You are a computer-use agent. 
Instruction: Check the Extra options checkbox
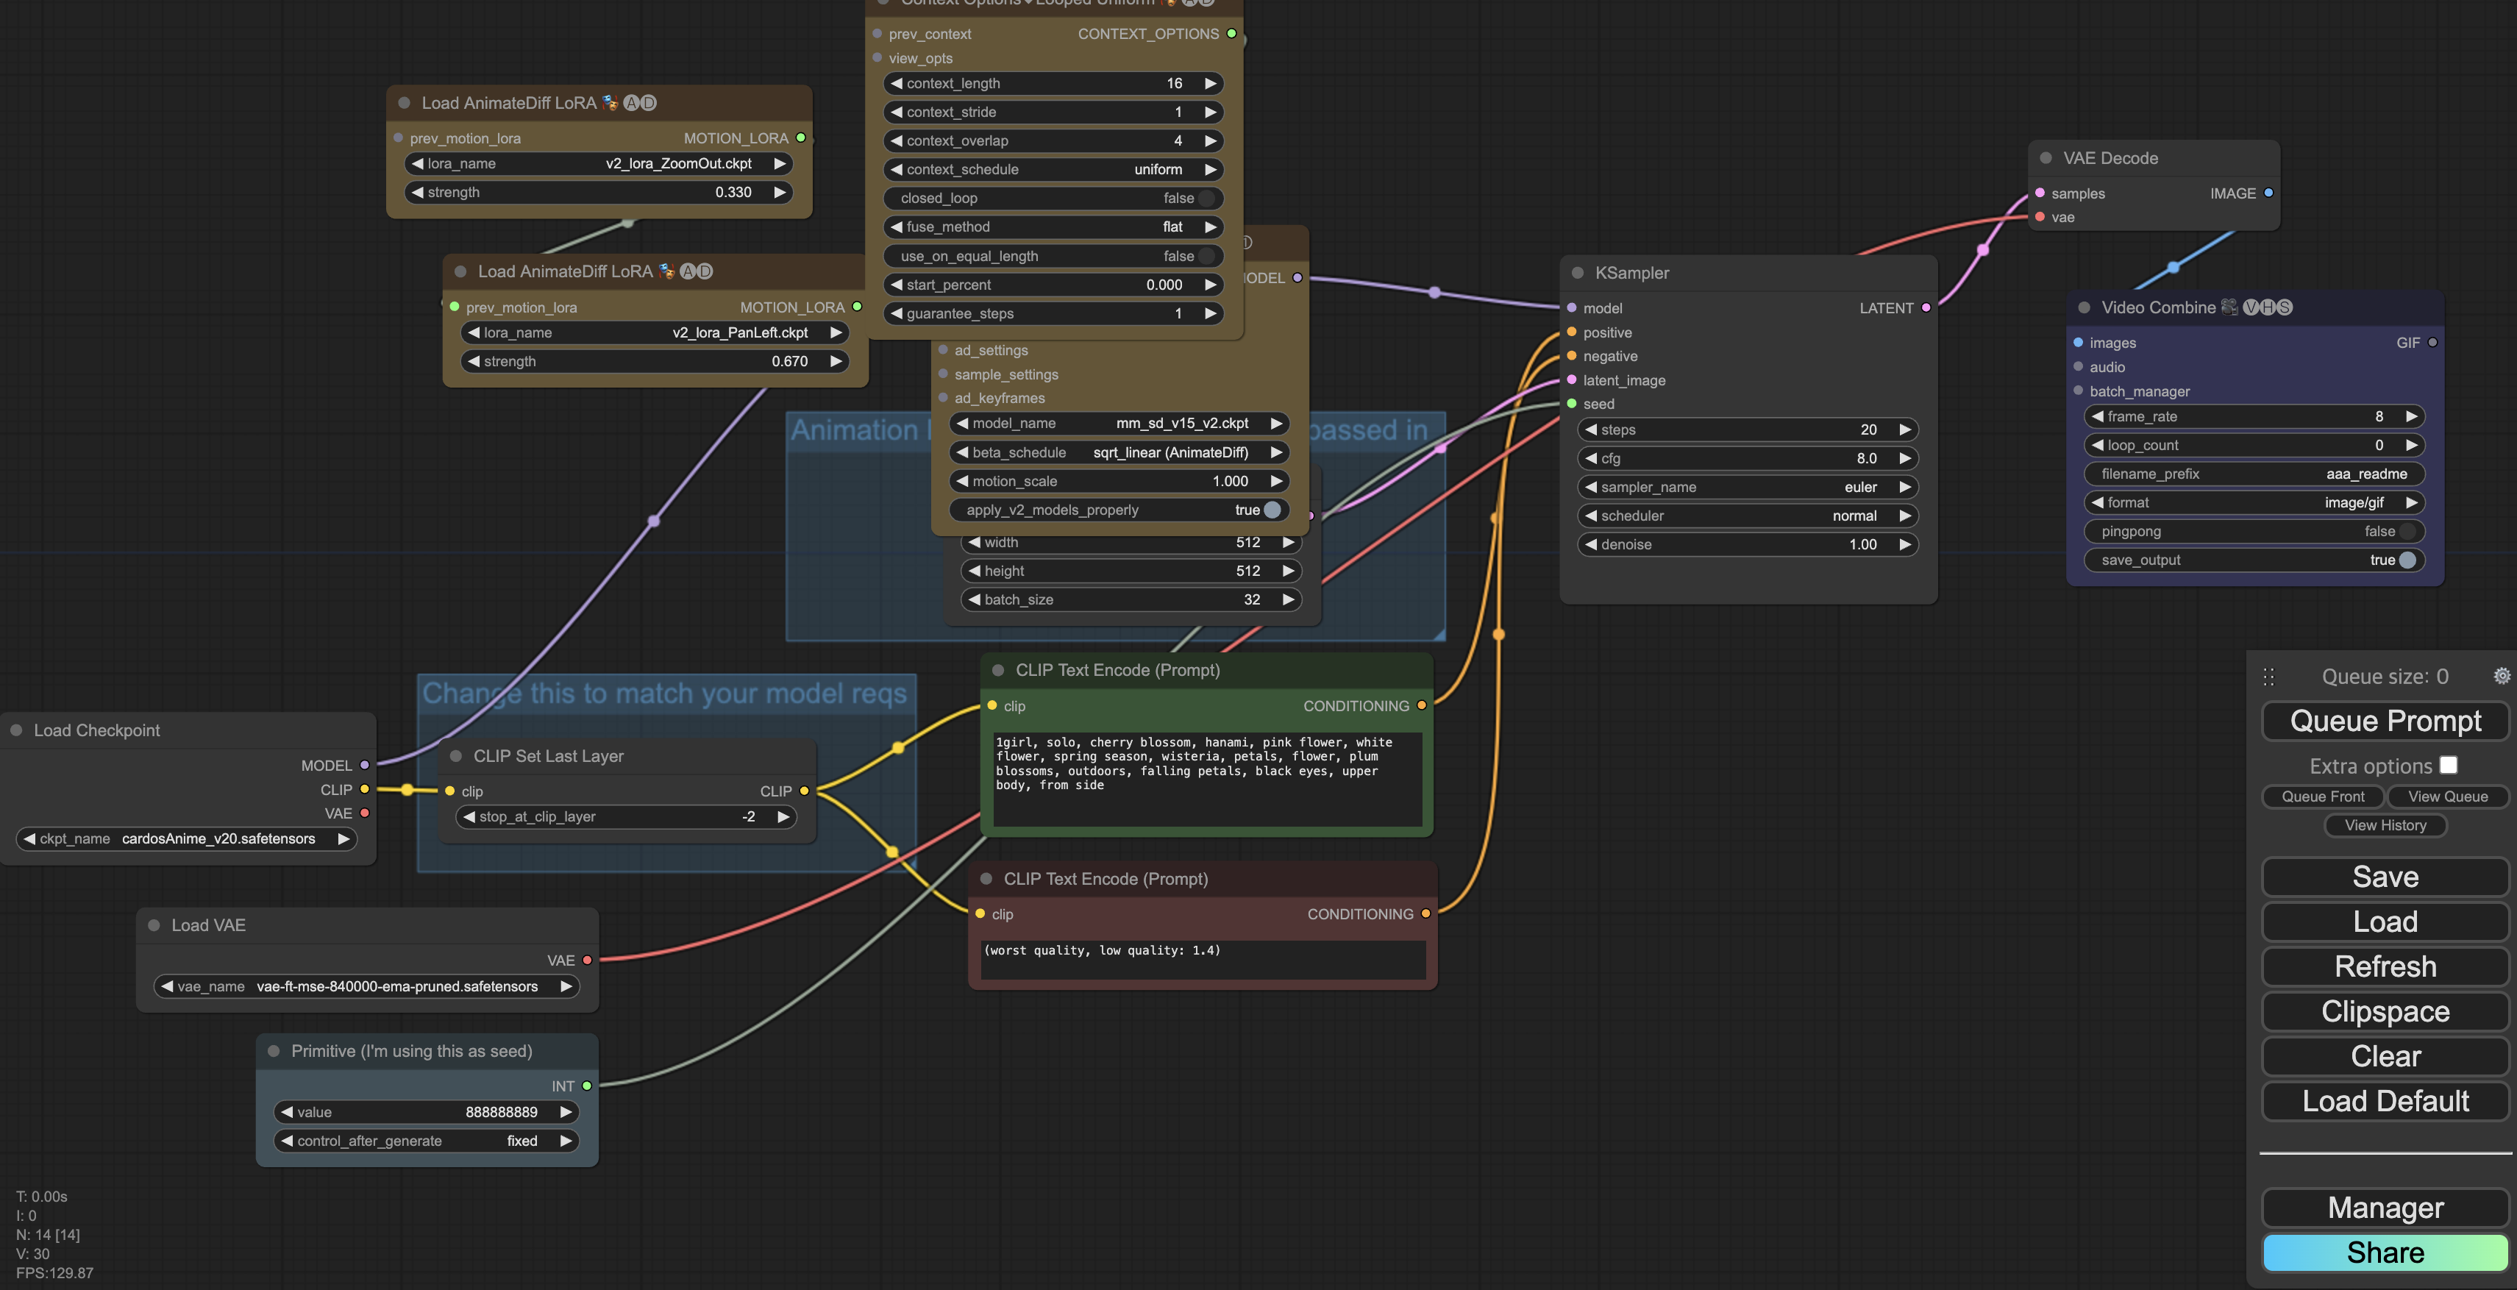point(2448,765)
